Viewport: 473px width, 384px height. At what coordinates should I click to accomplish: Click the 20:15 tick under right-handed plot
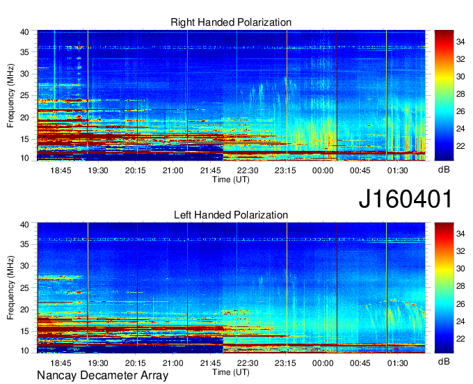pyautogui.click(x=136, y=170)
